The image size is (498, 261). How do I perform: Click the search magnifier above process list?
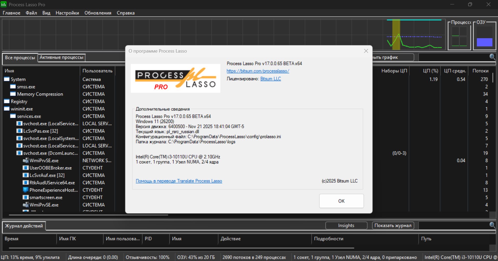pos(492,57)
